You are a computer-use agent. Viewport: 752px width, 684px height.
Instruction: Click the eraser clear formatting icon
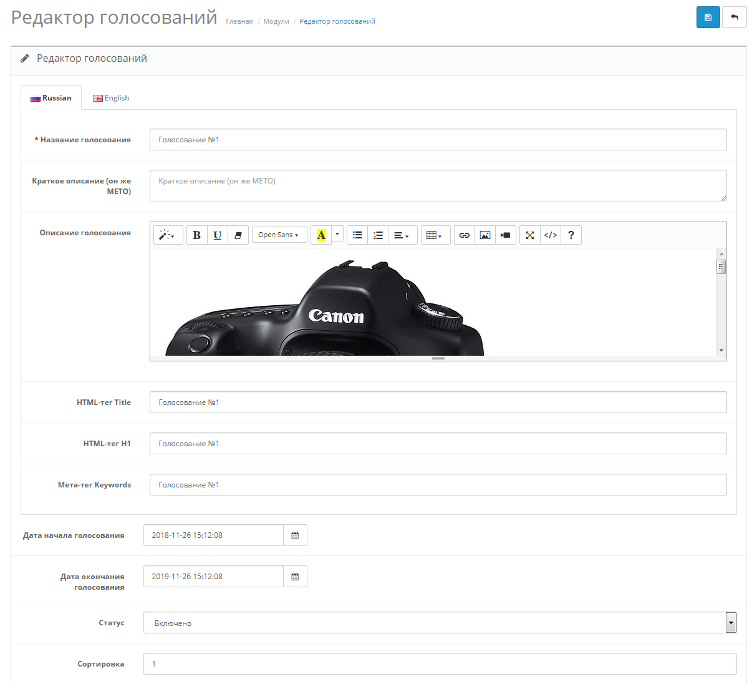pos(238,235)
